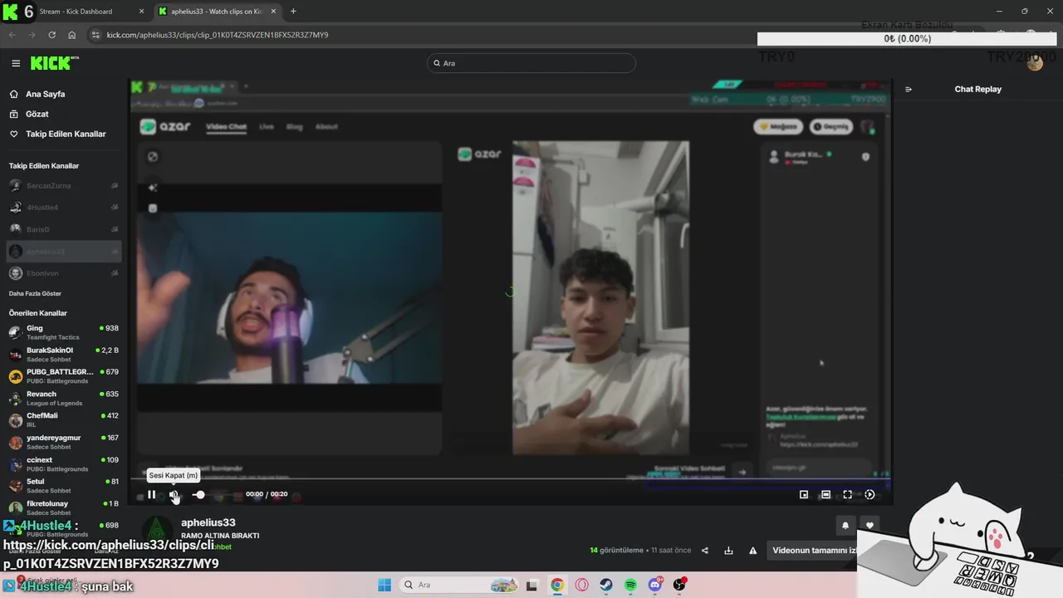Open Steam from taskbar
Screen dimensions: 1063x598
[x=606, y=585]
